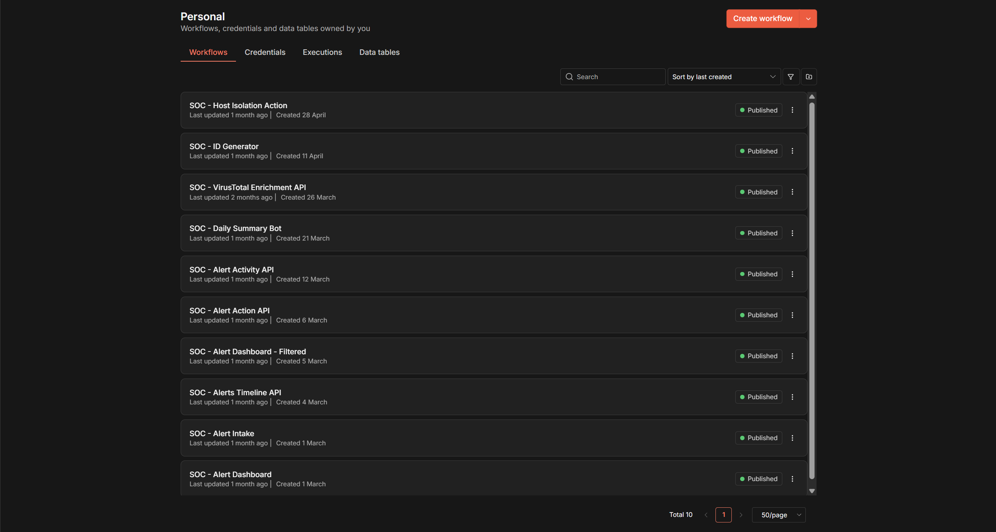Click Published badge on ID Generator row
996x532 pixels.
758,151
